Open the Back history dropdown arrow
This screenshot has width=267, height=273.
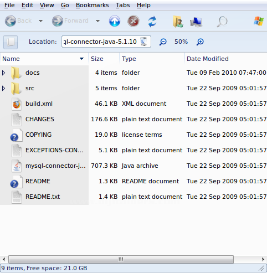click(x=40, y=21)
